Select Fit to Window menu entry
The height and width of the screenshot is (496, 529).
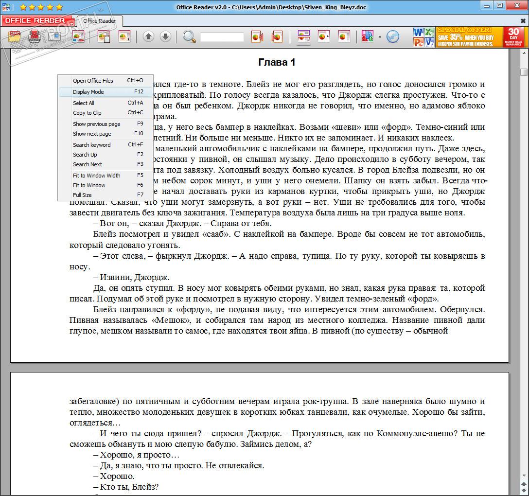[x=106, y=185]
